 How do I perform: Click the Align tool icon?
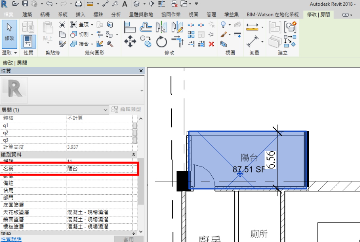tap(130, 27)
